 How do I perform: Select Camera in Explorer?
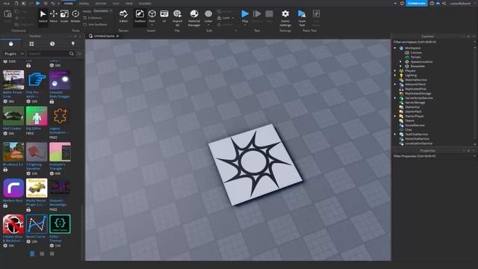coord(416,52)
